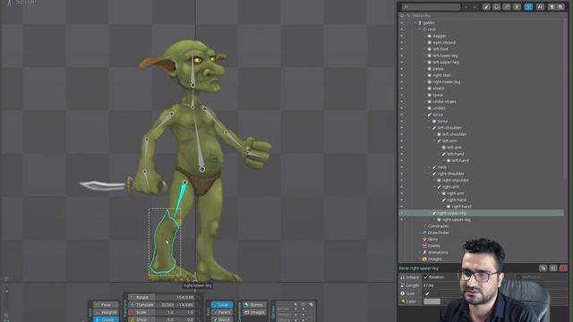
Task: Toggle visibility dot for spear row
Action: [402, 95]
